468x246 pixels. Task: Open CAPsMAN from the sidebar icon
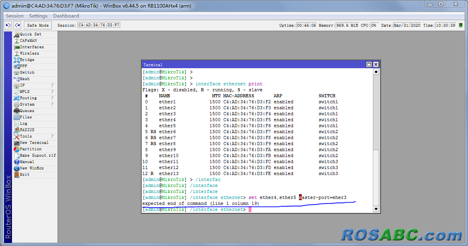click(x=16, y=41)
